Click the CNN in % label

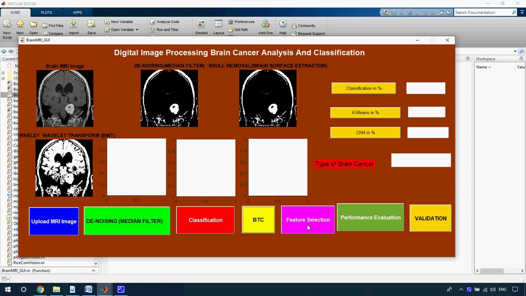point(365,133)
